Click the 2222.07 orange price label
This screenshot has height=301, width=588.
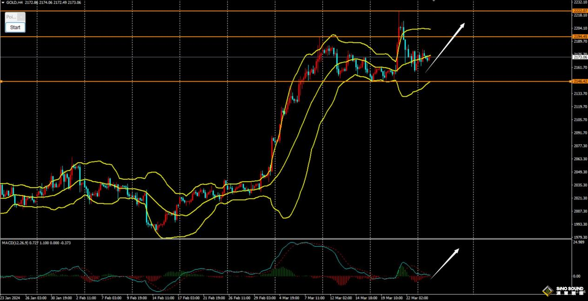tap(580, 11)
